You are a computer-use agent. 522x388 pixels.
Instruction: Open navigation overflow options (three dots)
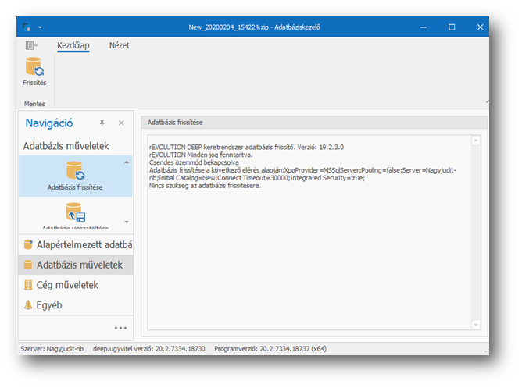pos(120,328)
